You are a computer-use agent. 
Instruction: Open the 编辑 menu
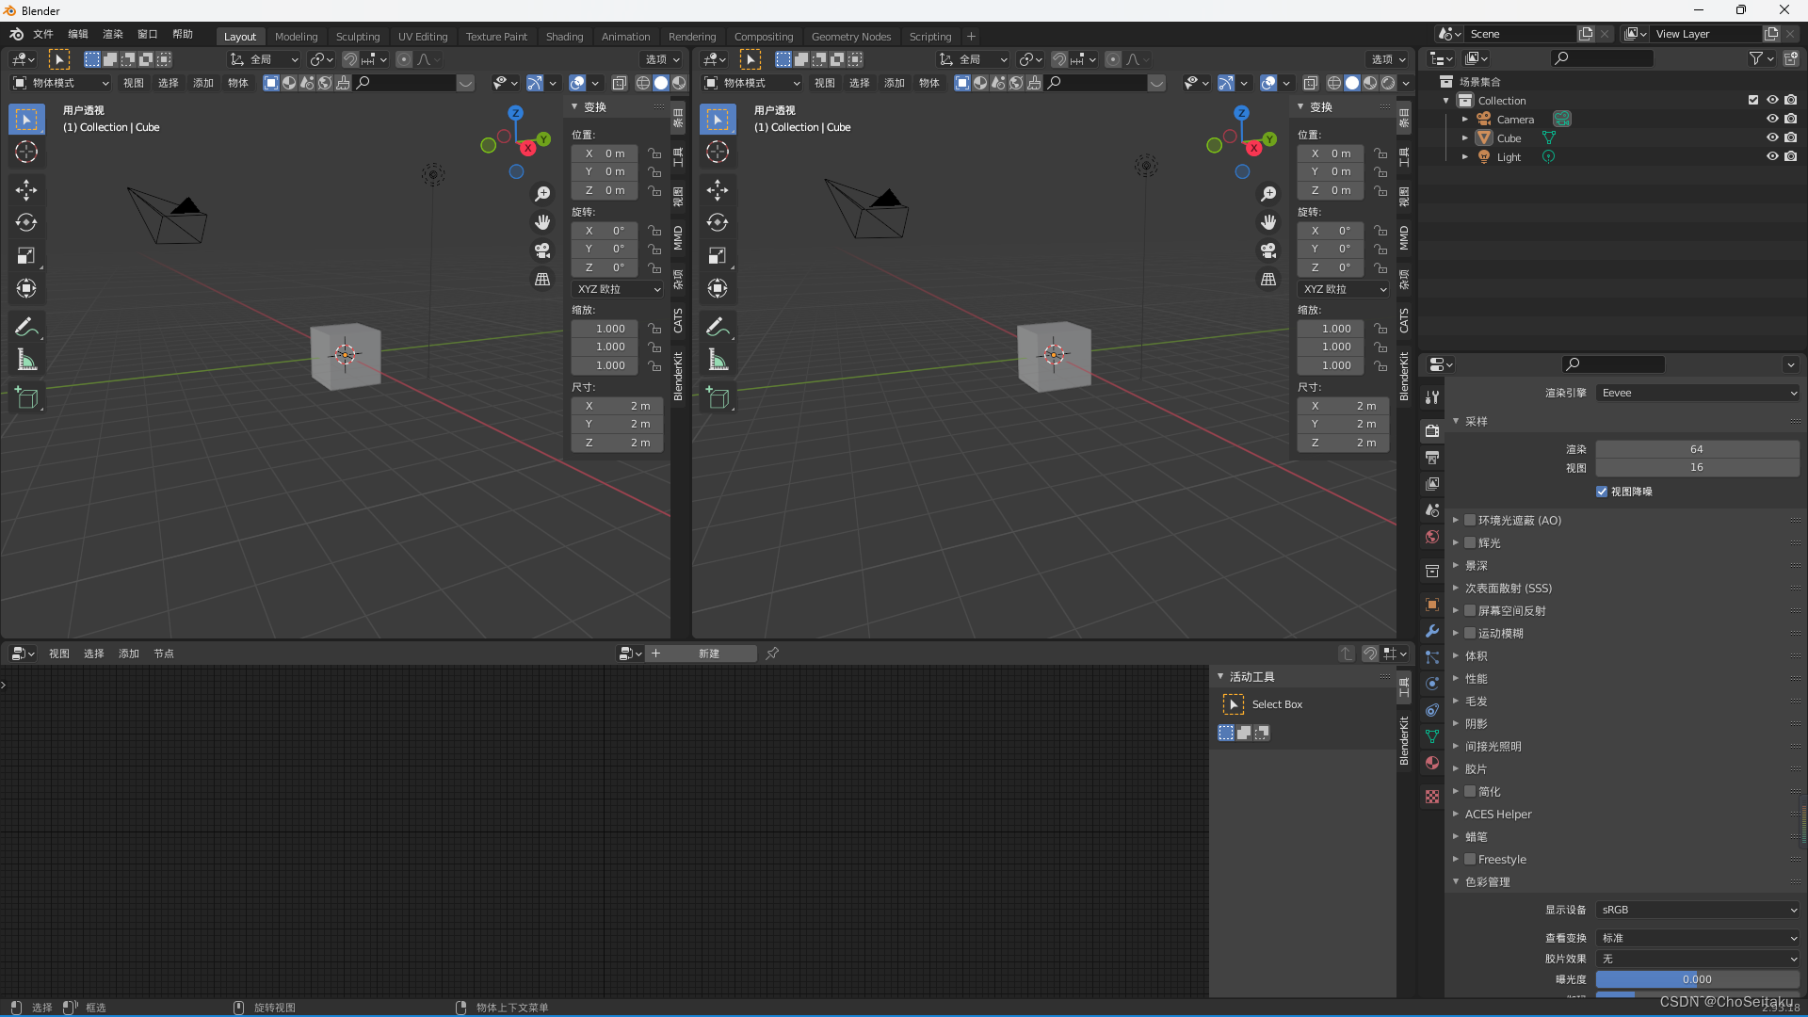(x=78, y=34)
